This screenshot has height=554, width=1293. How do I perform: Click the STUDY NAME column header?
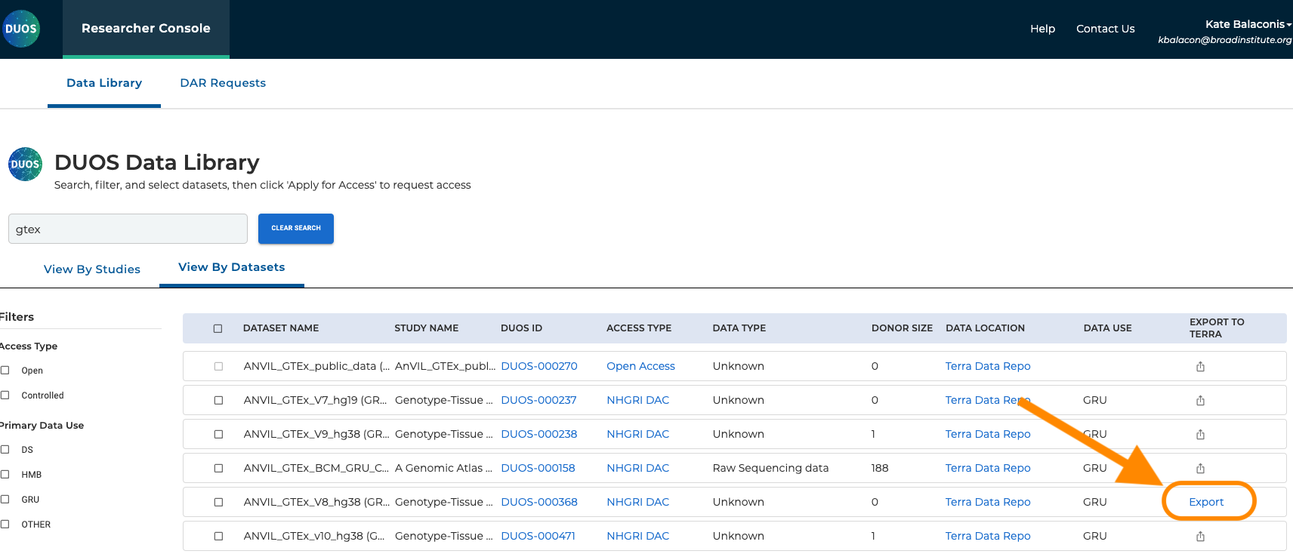point(426,328)
